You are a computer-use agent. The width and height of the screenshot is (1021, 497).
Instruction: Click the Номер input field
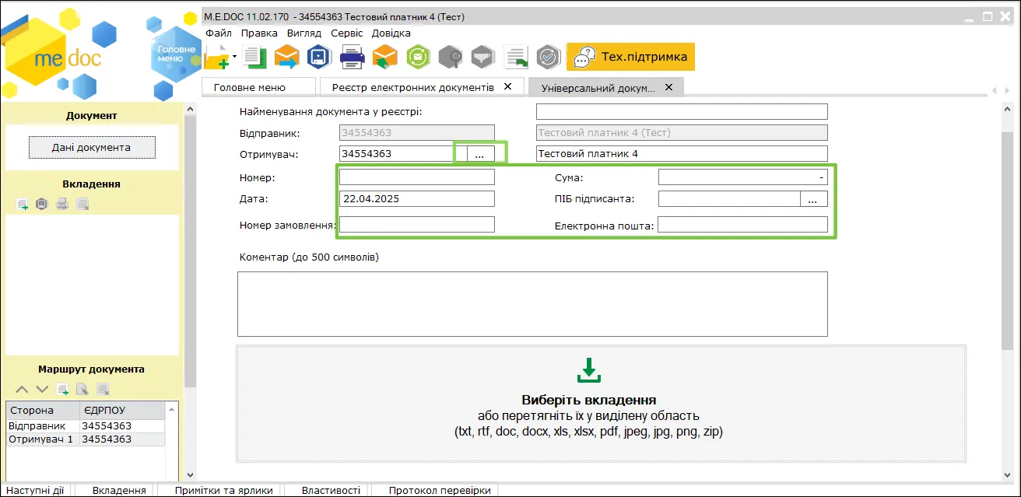(x=417, y=177)
